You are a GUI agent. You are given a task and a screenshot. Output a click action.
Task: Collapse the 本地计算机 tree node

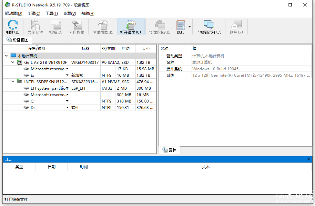point(6,55)
